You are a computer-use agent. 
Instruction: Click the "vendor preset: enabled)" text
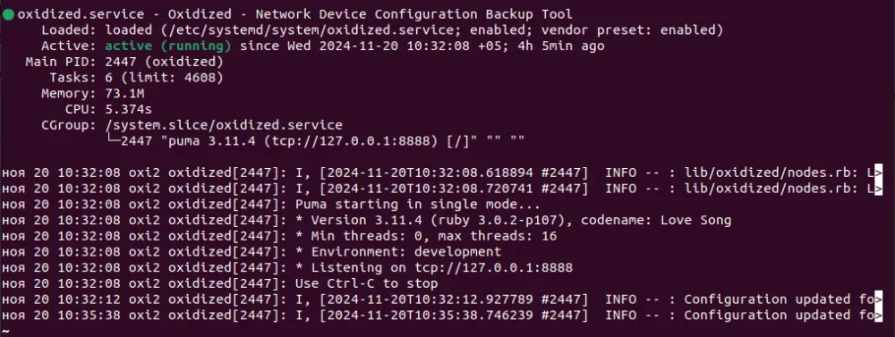(x=633, y=30)
